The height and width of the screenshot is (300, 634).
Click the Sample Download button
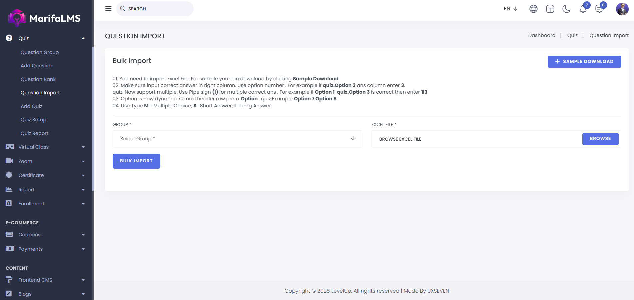[584, 62]
